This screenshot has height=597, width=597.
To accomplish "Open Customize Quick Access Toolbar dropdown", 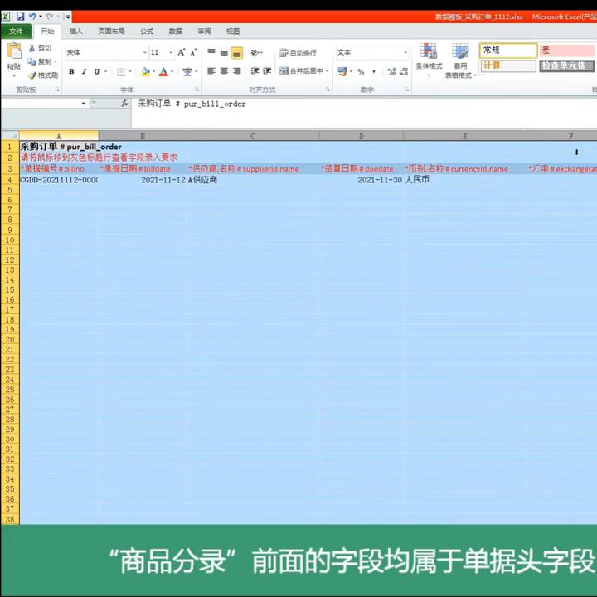I will pos(68,17).
